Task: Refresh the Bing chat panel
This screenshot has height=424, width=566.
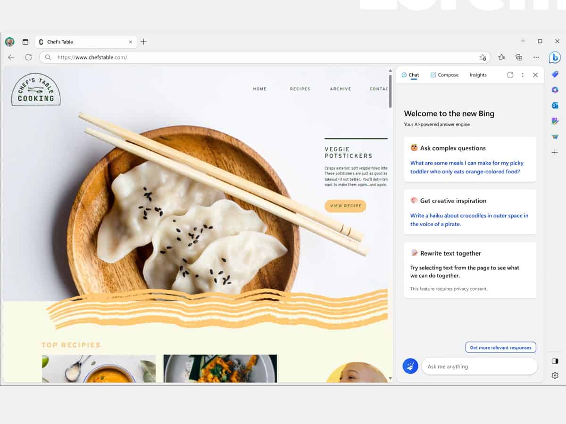Action: 510,75
